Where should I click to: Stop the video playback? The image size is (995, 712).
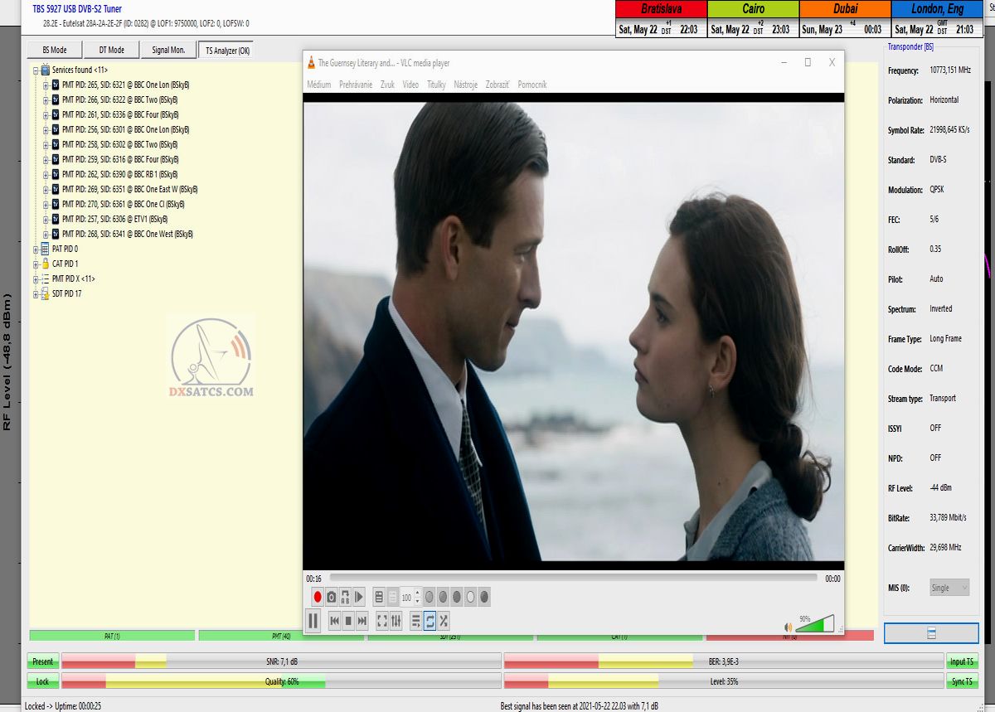tap(348, 620)
